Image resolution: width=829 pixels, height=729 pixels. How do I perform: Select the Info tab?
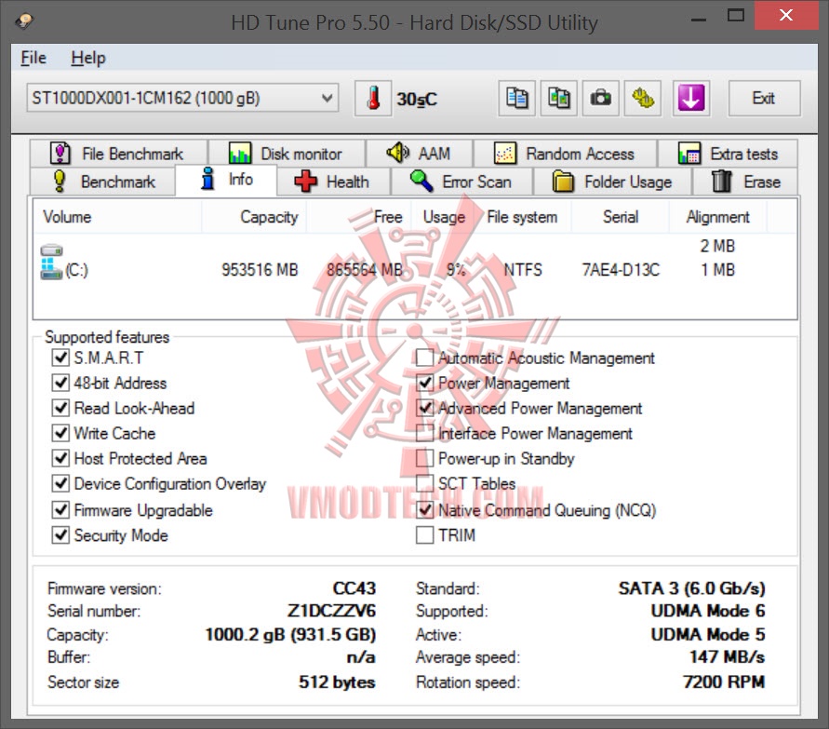[226, 180]
